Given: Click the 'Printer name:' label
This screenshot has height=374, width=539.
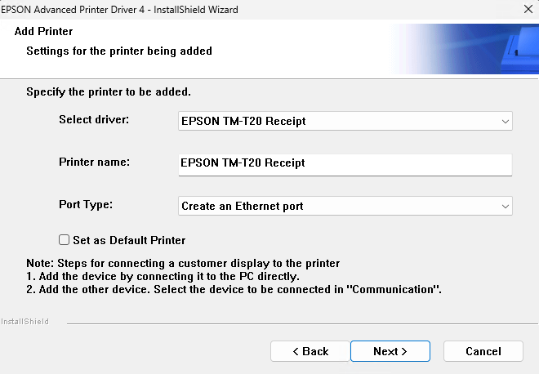Looking at the screenshot, I should click(x=94, y=162).
